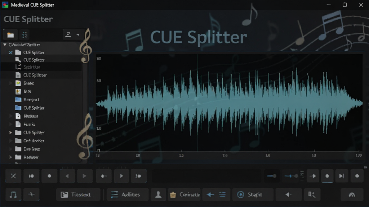
Task: Expand the Predeur tree item
Action: tap(10, 116)
